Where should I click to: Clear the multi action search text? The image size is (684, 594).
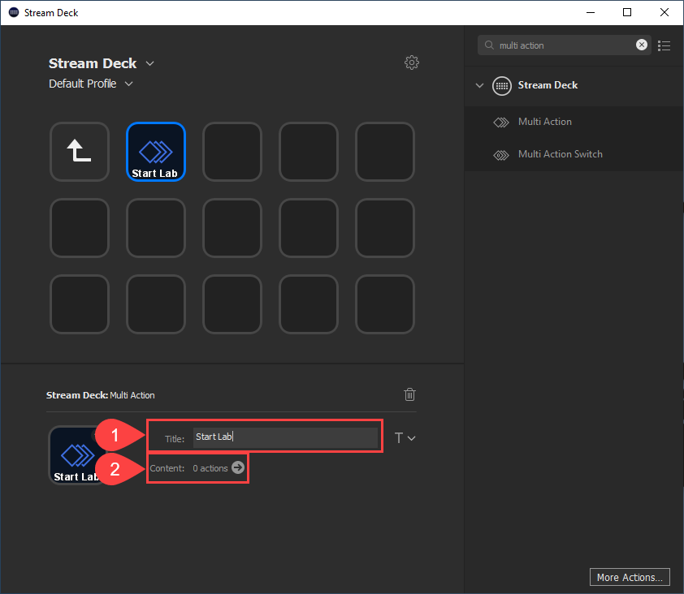coord(641,45)
